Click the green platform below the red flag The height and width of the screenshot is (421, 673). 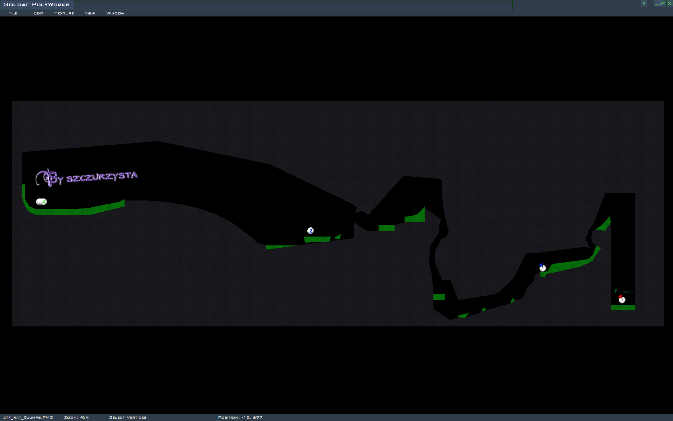coord(623,308)
